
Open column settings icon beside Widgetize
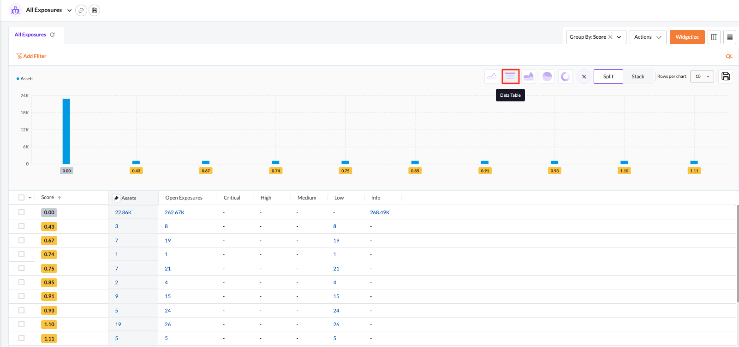pos(714,37)
